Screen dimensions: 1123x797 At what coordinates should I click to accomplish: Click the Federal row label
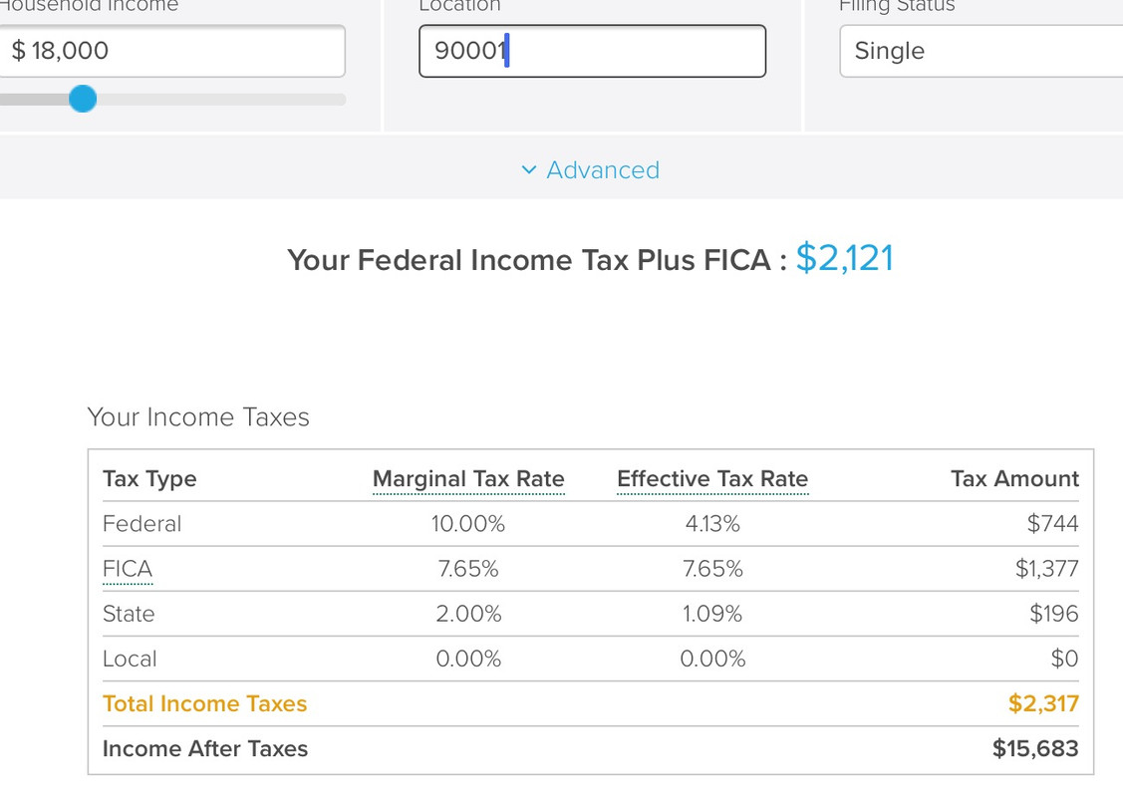tap(141, 524)
